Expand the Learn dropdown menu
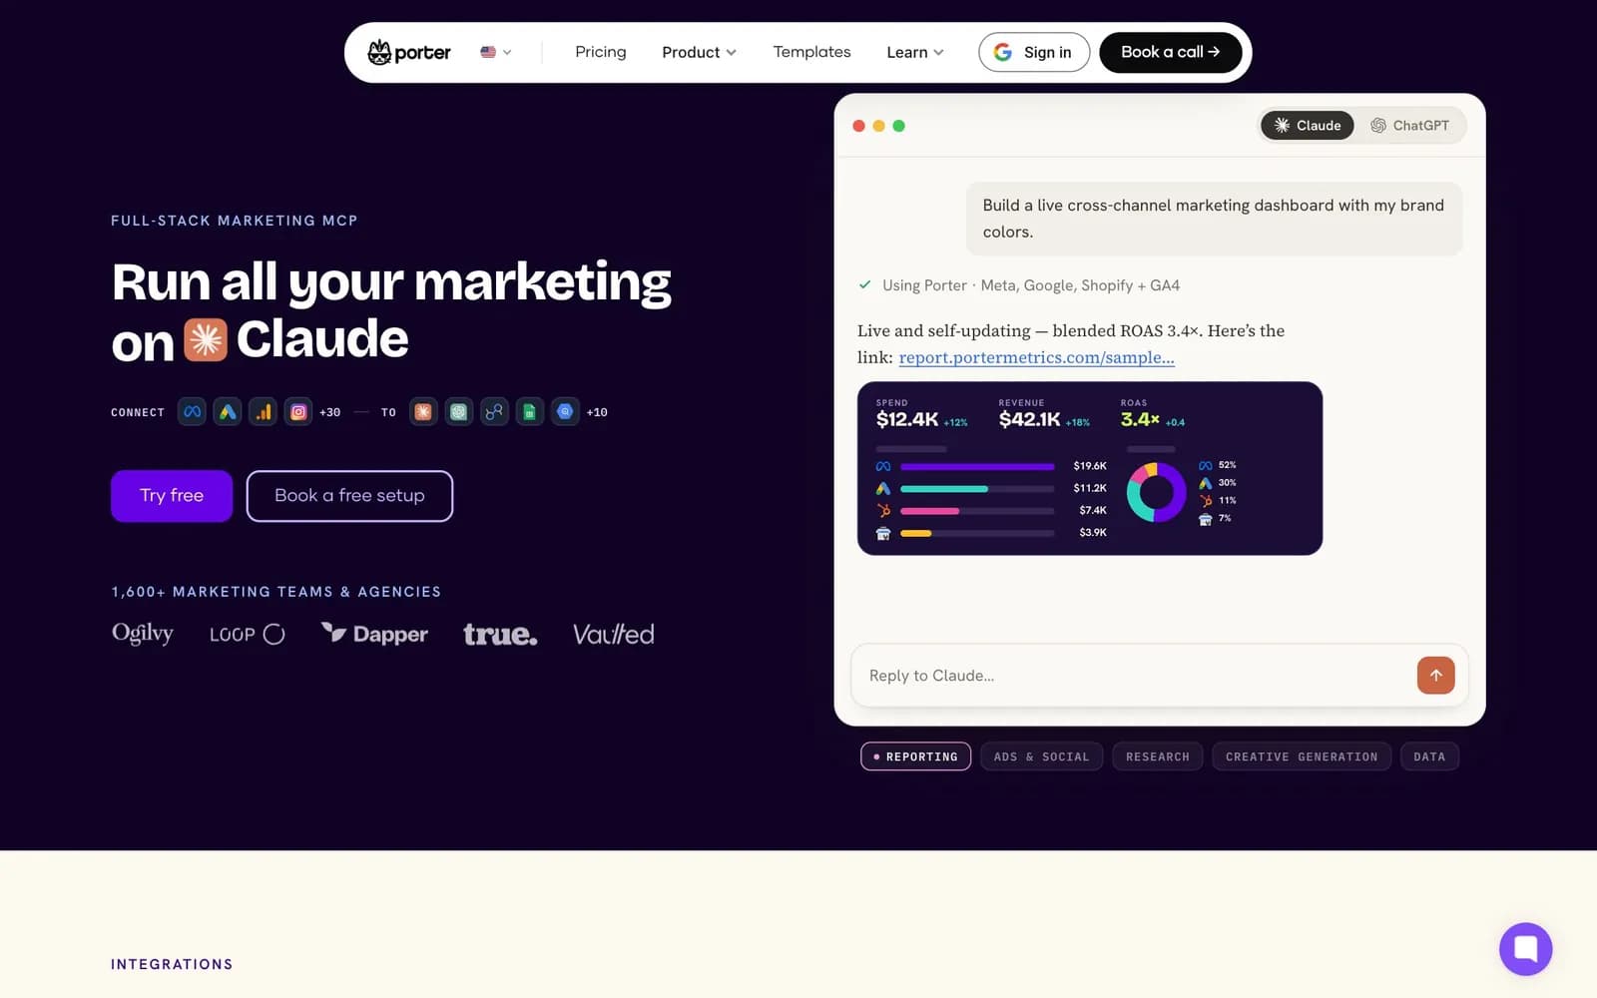 click(914, 52)
